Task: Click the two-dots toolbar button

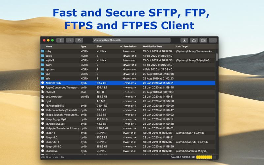Action: (70, 40)
